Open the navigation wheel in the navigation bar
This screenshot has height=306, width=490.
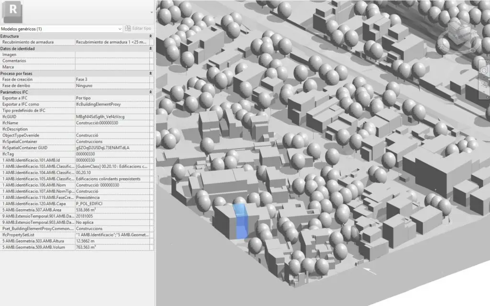(x=484, y=70)
